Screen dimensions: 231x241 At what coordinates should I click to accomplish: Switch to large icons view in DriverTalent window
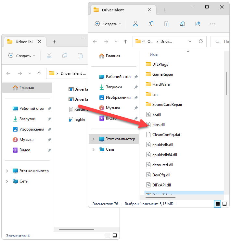pos(225,204)
